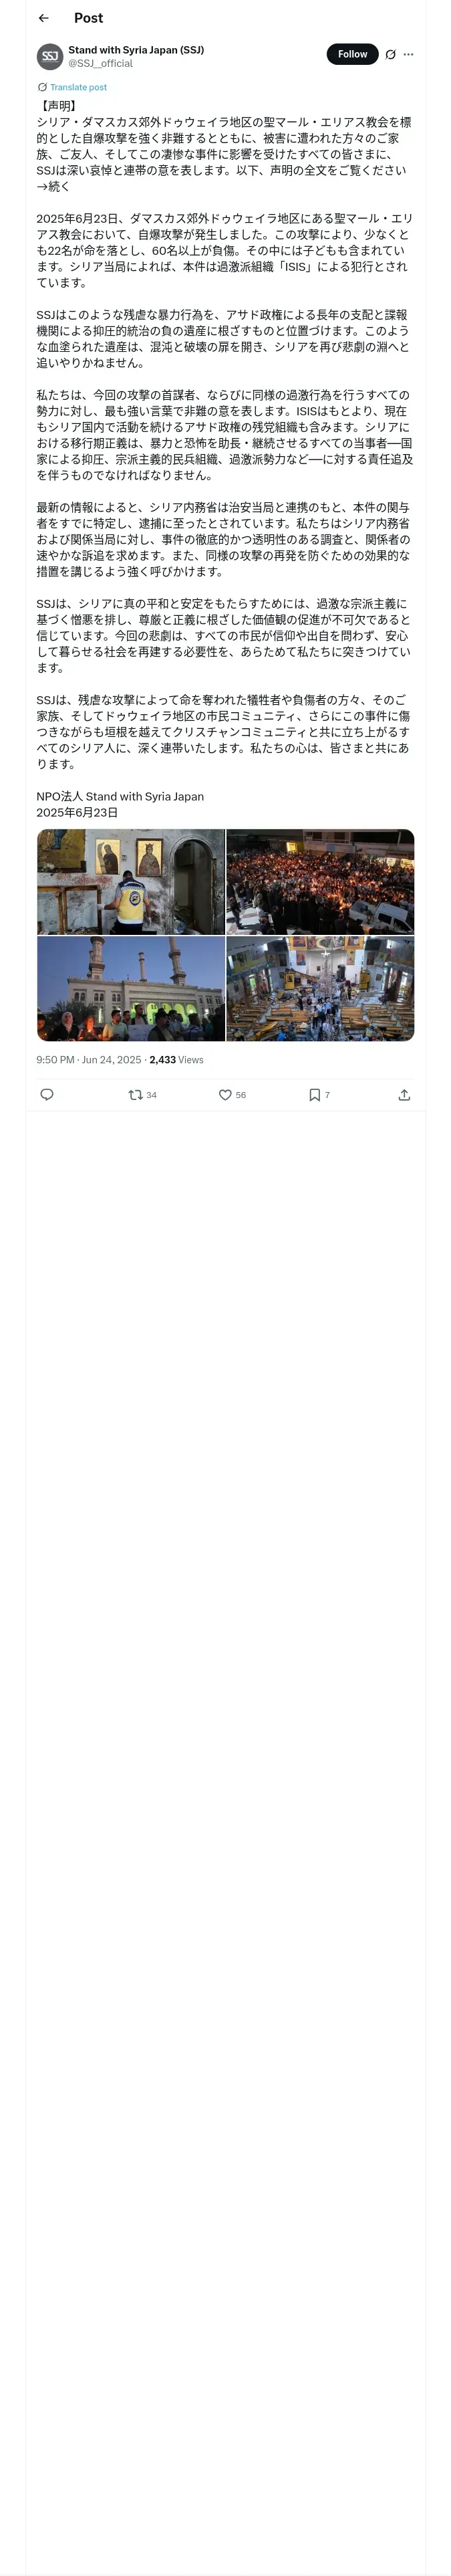View the damaged church interior photo

pyautogui.click(x=320, y=988)
